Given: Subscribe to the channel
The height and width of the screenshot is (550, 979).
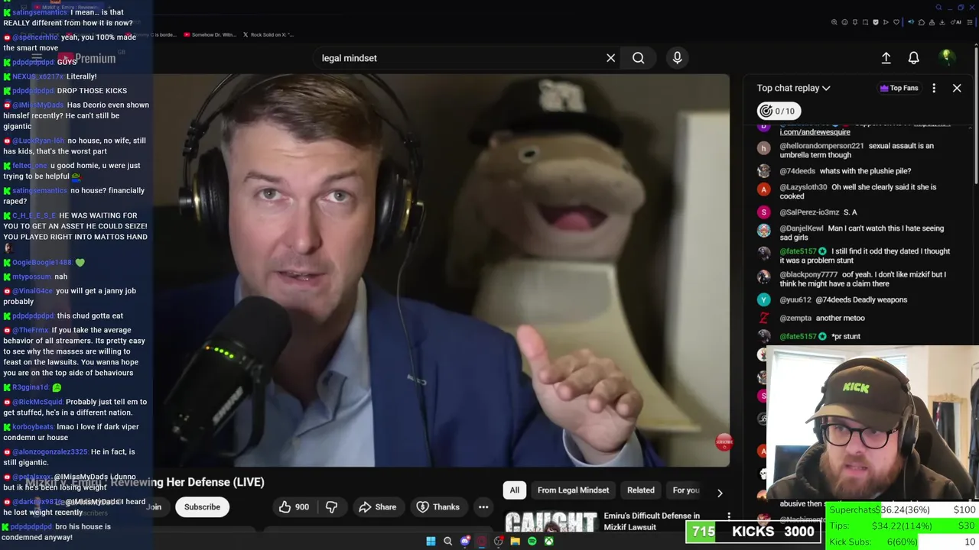Looking at the screenshot, I should [x=202, y=506].
